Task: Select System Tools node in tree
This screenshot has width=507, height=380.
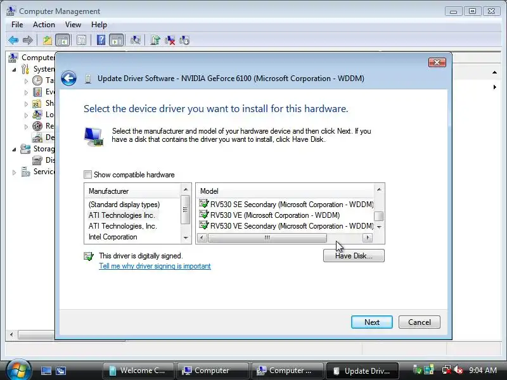Action: 43,69
